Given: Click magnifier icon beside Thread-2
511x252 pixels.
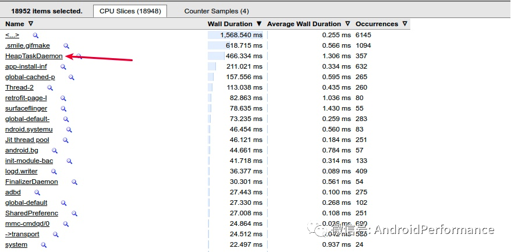Looking at the screenshot, I should coord(50,88).
